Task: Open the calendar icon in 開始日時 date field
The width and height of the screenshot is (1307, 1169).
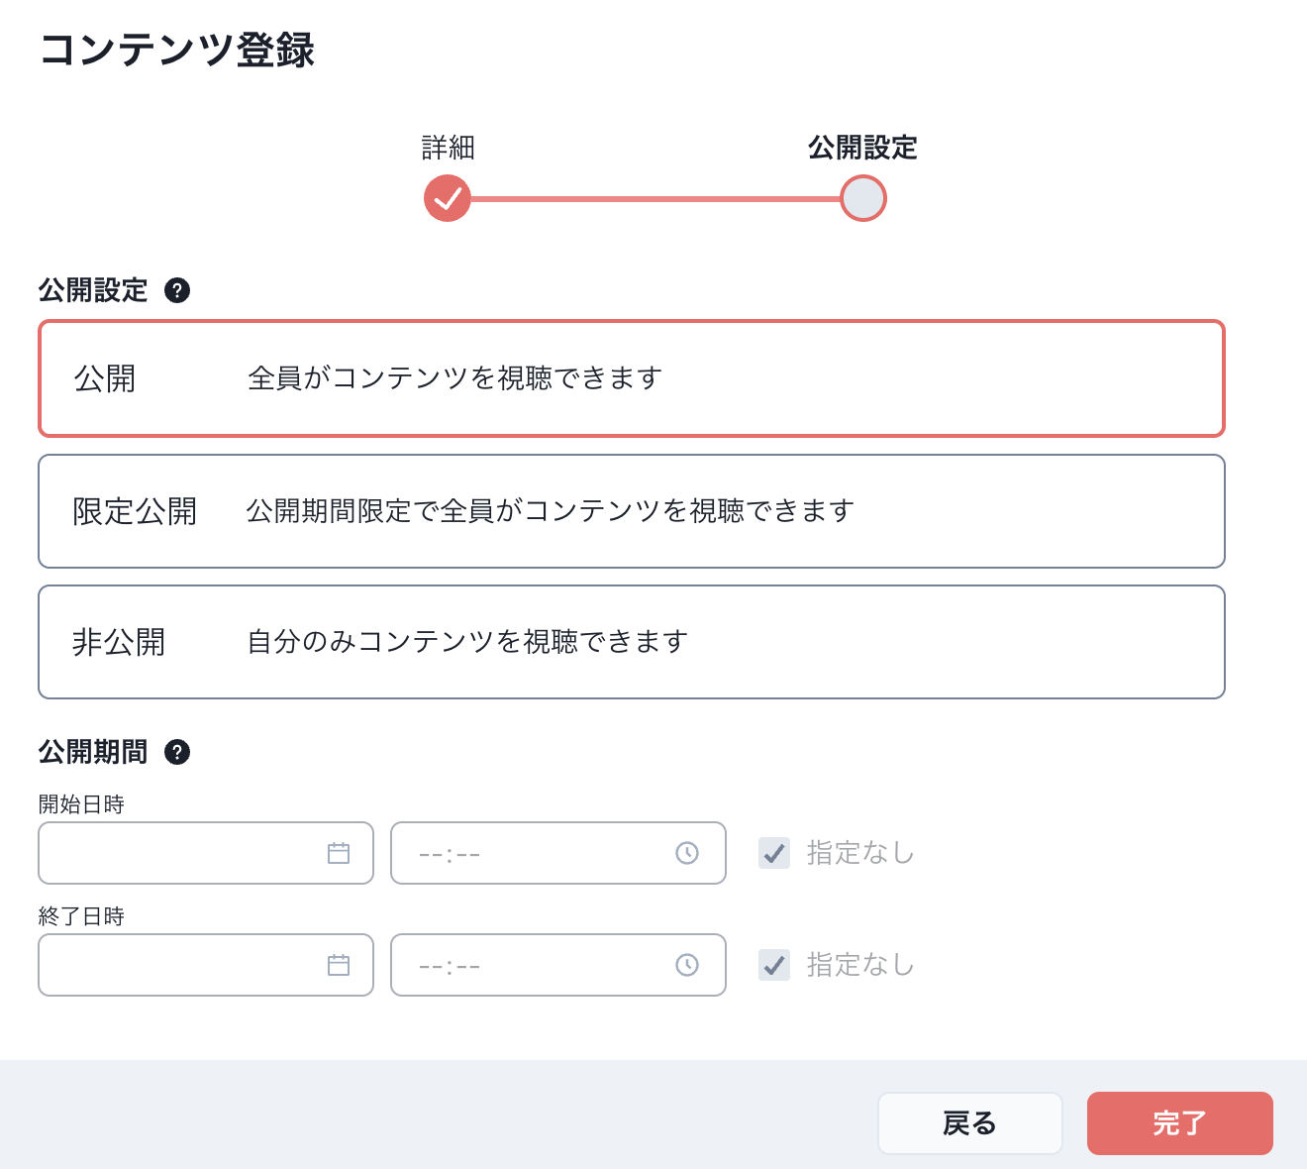Action: (339, 853)
